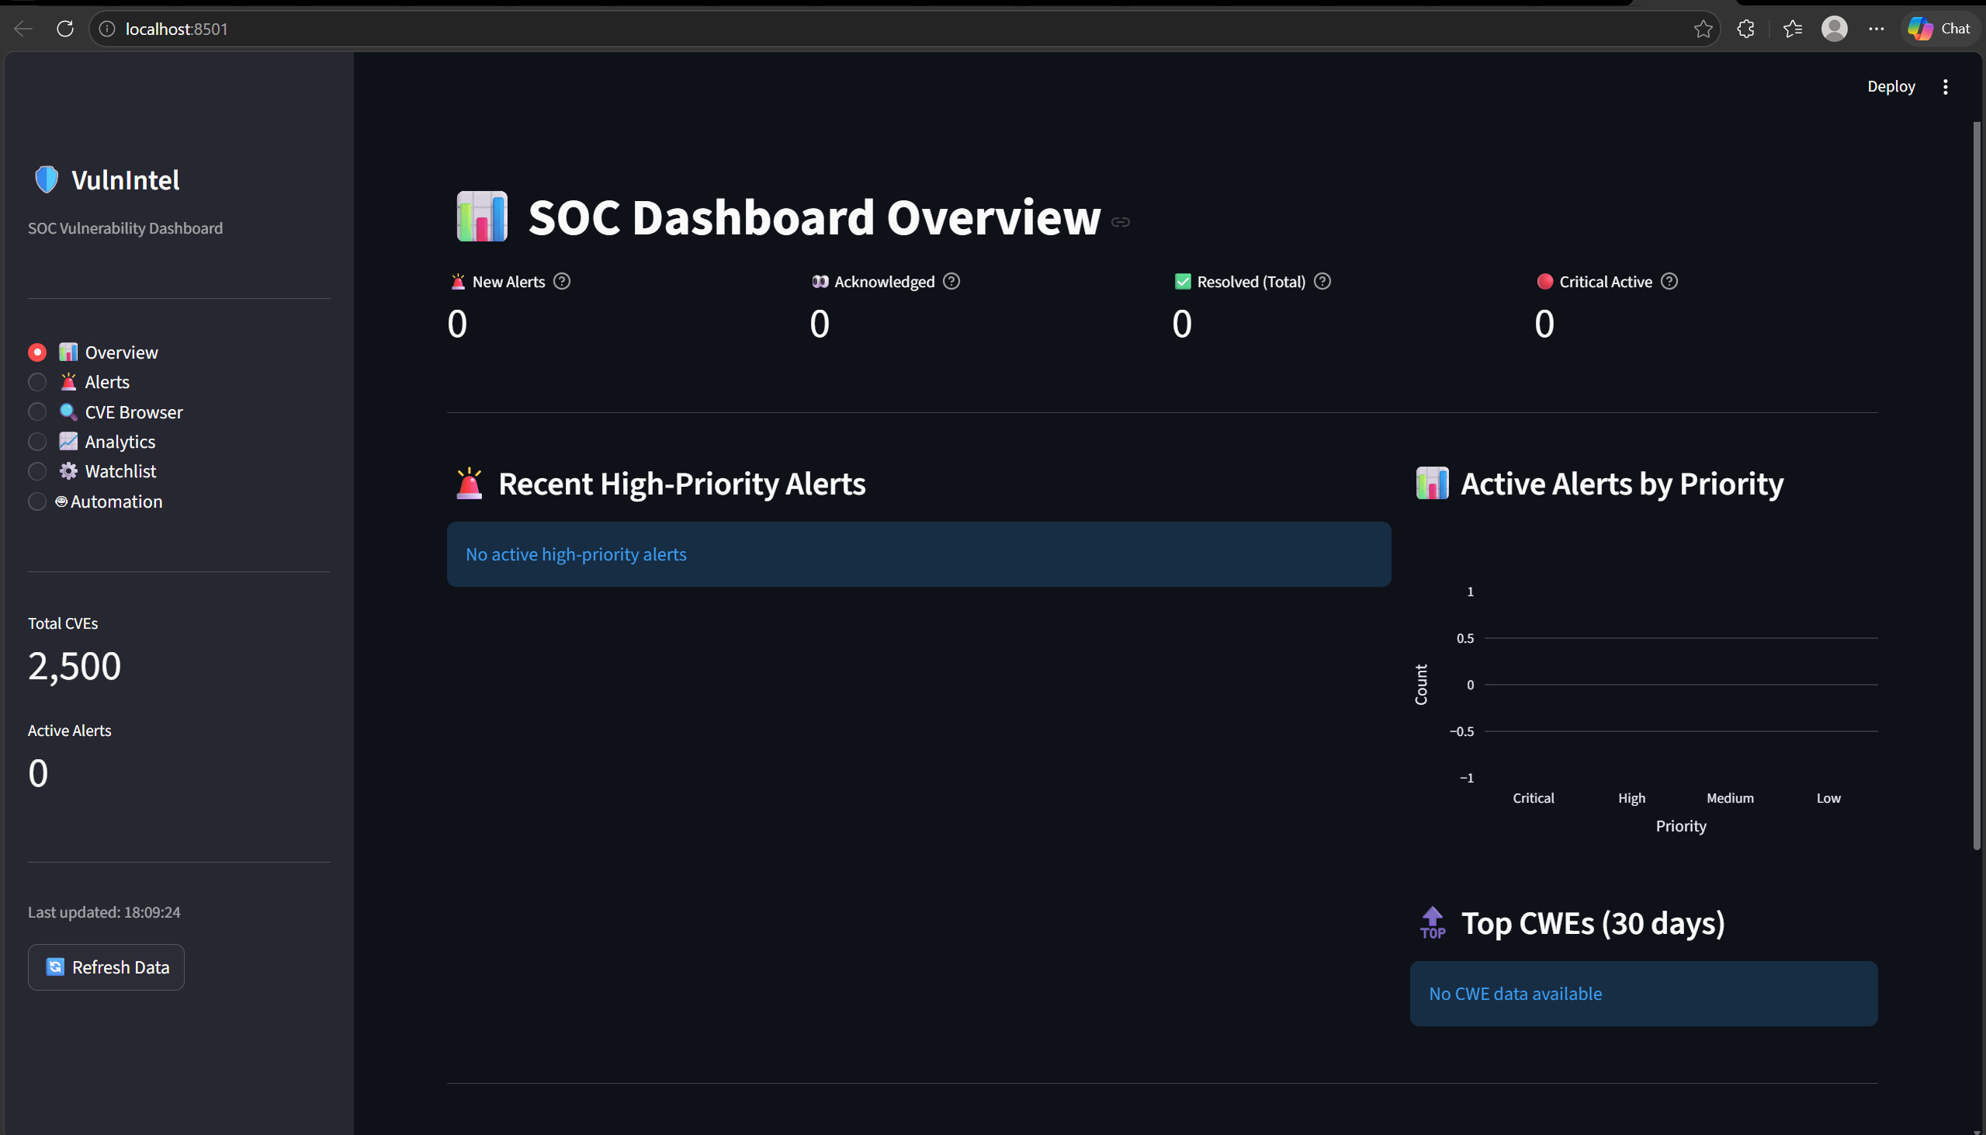The height and width of the screenshot is (1135, 1986).
Task: Click the 'Count' axis title
Action: coord(1421,685)
